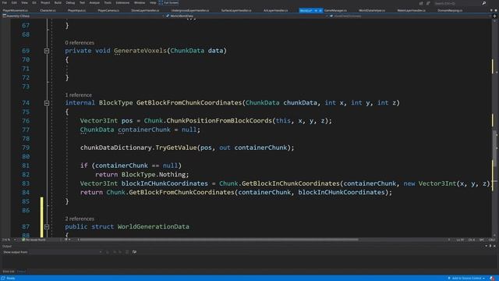Open the View menu
The image size is (499, 281).
pyautogui.click(x=24, y=2)
